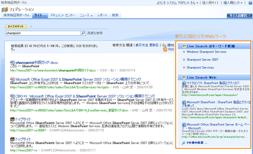Click the Live Search keyword candidates logo icon
Image resolution: width=253 pixels, height=154 pixels.
(184, 46)
